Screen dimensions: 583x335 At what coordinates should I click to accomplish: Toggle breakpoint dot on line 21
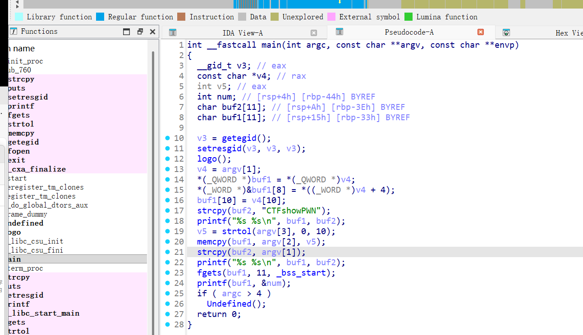(x=168, y=252)
